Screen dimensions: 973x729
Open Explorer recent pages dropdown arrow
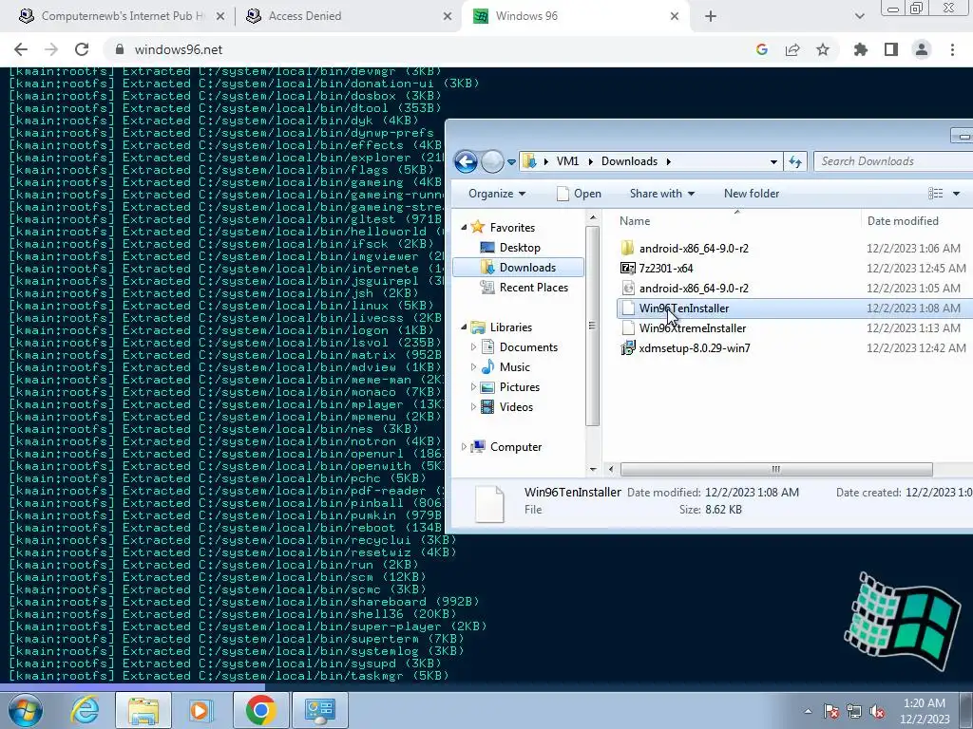pyautogui.click(x=511, y=161)
